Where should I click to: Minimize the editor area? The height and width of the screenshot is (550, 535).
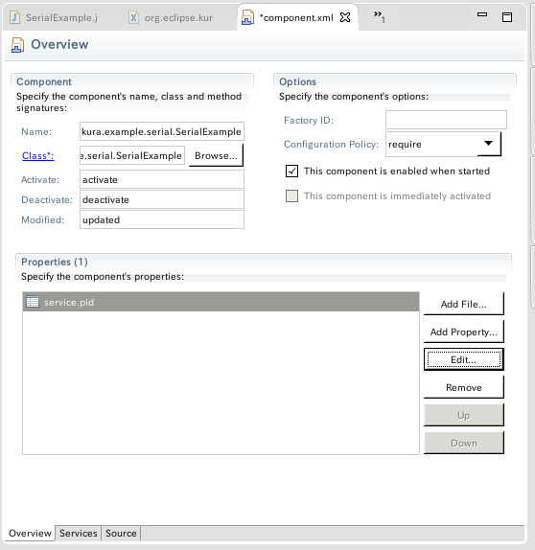pos(482,14)
